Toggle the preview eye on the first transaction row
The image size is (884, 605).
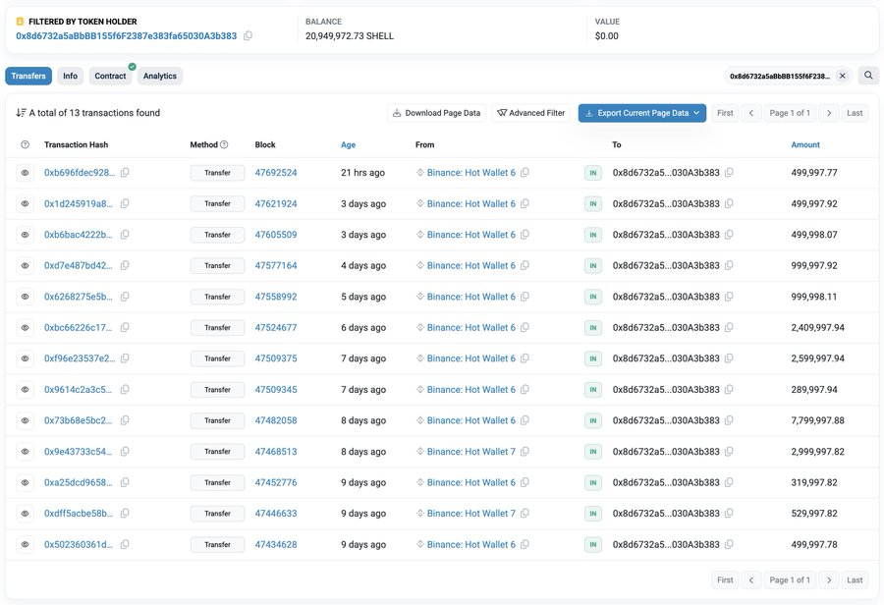coord(24,172)
